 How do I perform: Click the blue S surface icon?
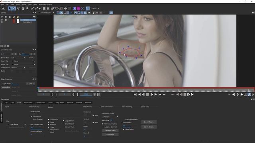tap(75, 8)
